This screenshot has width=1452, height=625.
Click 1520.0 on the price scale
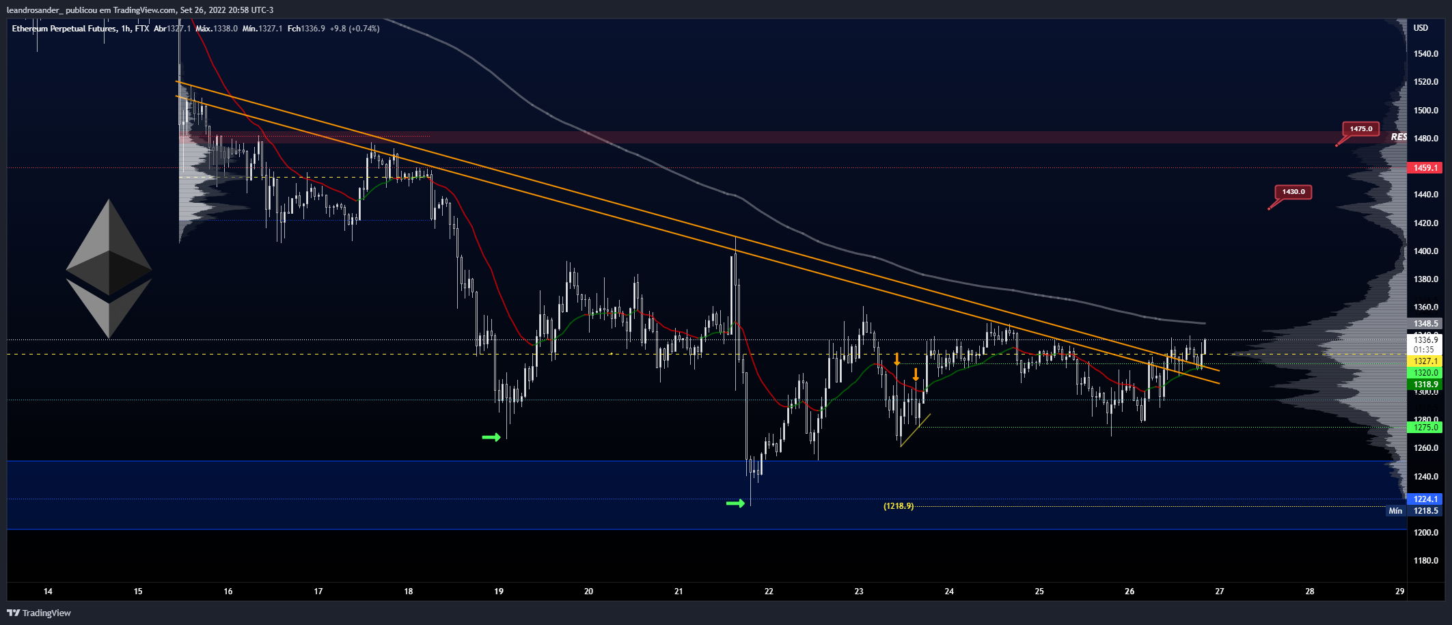point(1426,82)
